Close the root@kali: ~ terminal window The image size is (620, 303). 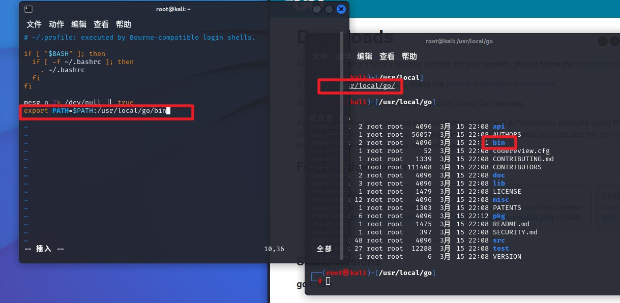coord(341,9)
